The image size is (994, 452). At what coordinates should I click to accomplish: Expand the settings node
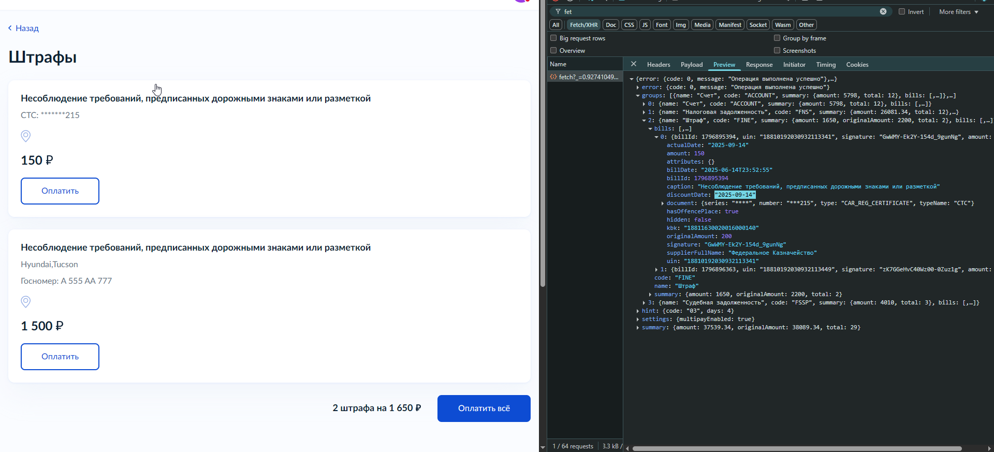(638, 319)
